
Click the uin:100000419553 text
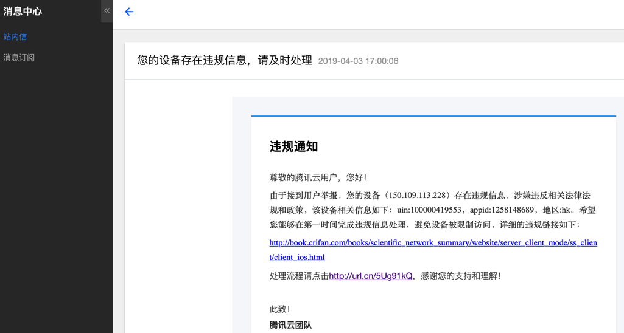[429, 210]
